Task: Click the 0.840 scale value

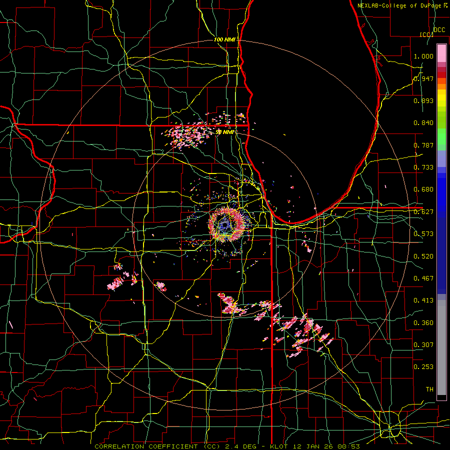Action: tap(423, 123)
